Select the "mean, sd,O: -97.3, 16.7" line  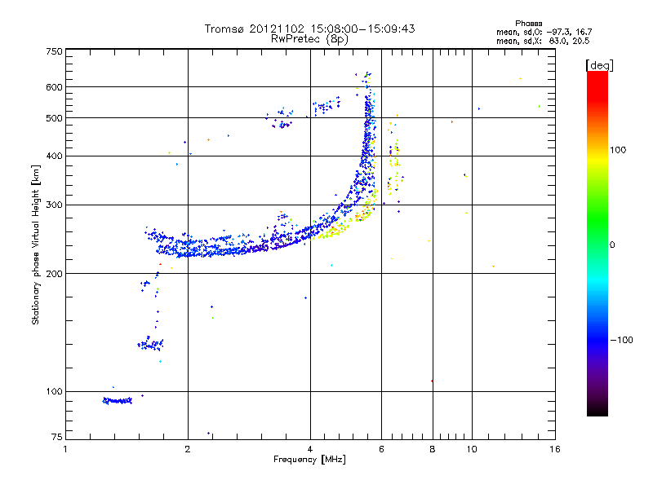544,32
